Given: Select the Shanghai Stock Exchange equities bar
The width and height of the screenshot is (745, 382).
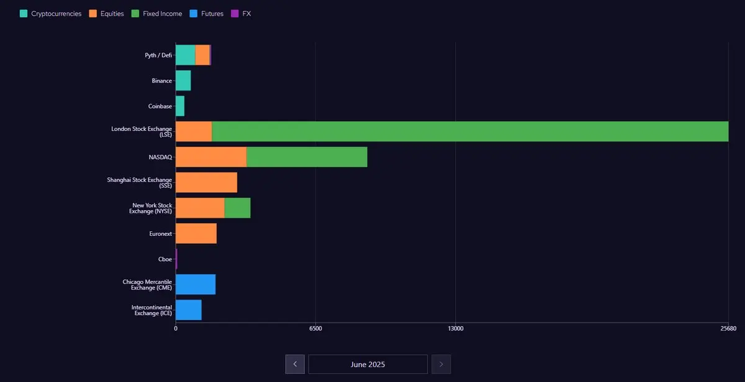Looking at the screenshot, I should click(206, 182).
